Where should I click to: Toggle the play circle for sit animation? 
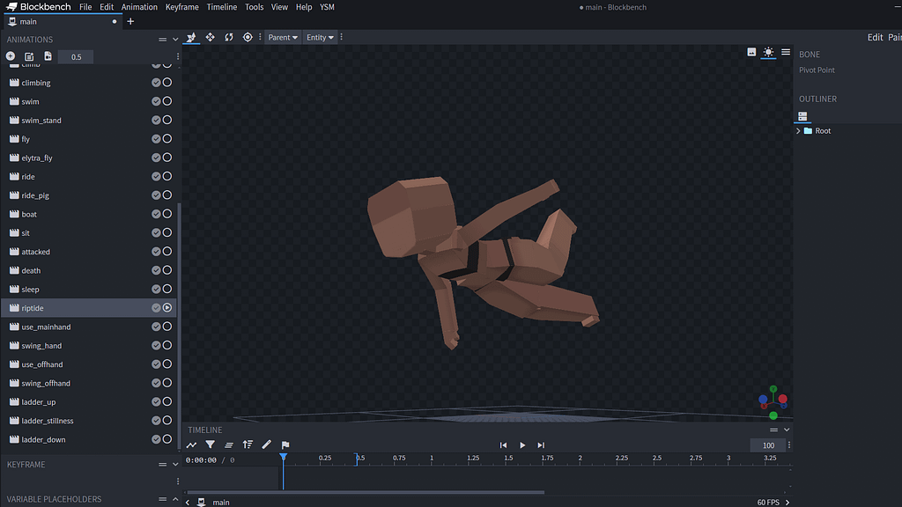pos(167,232)
